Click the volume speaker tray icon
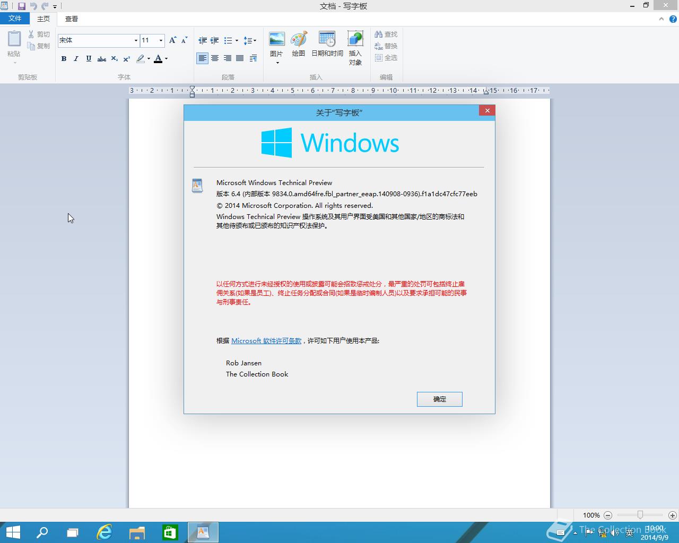 coord(614,533)
